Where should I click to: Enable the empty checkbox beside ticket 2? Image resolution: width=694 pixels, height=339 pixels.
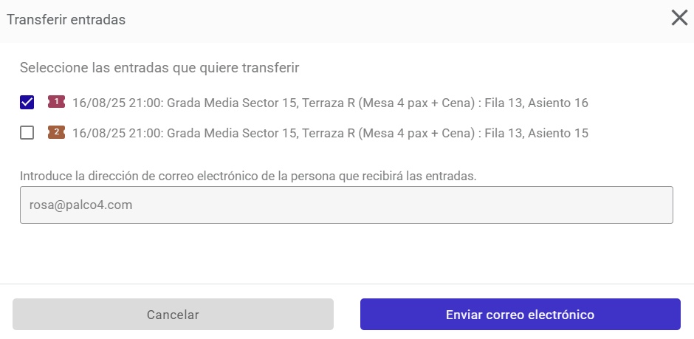[x=27, y=132]
